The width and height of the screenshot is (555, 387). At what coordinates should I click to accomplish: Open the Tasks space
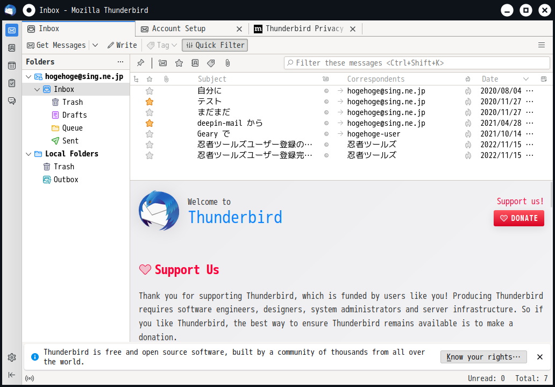coord(12,83)
